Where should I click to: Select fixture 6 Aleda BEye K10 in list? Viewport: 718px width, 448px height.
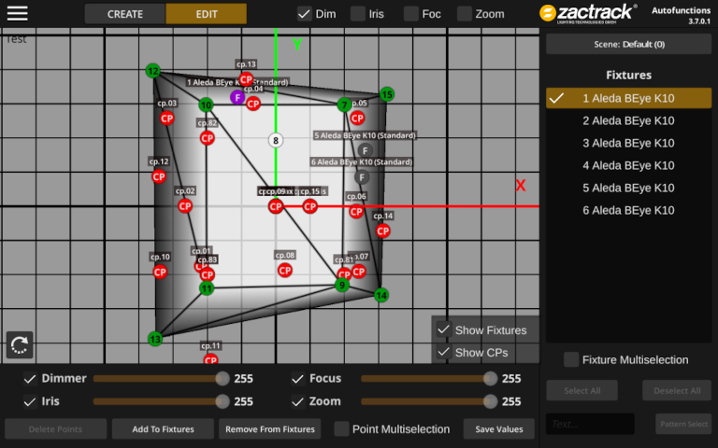(628, 210)
